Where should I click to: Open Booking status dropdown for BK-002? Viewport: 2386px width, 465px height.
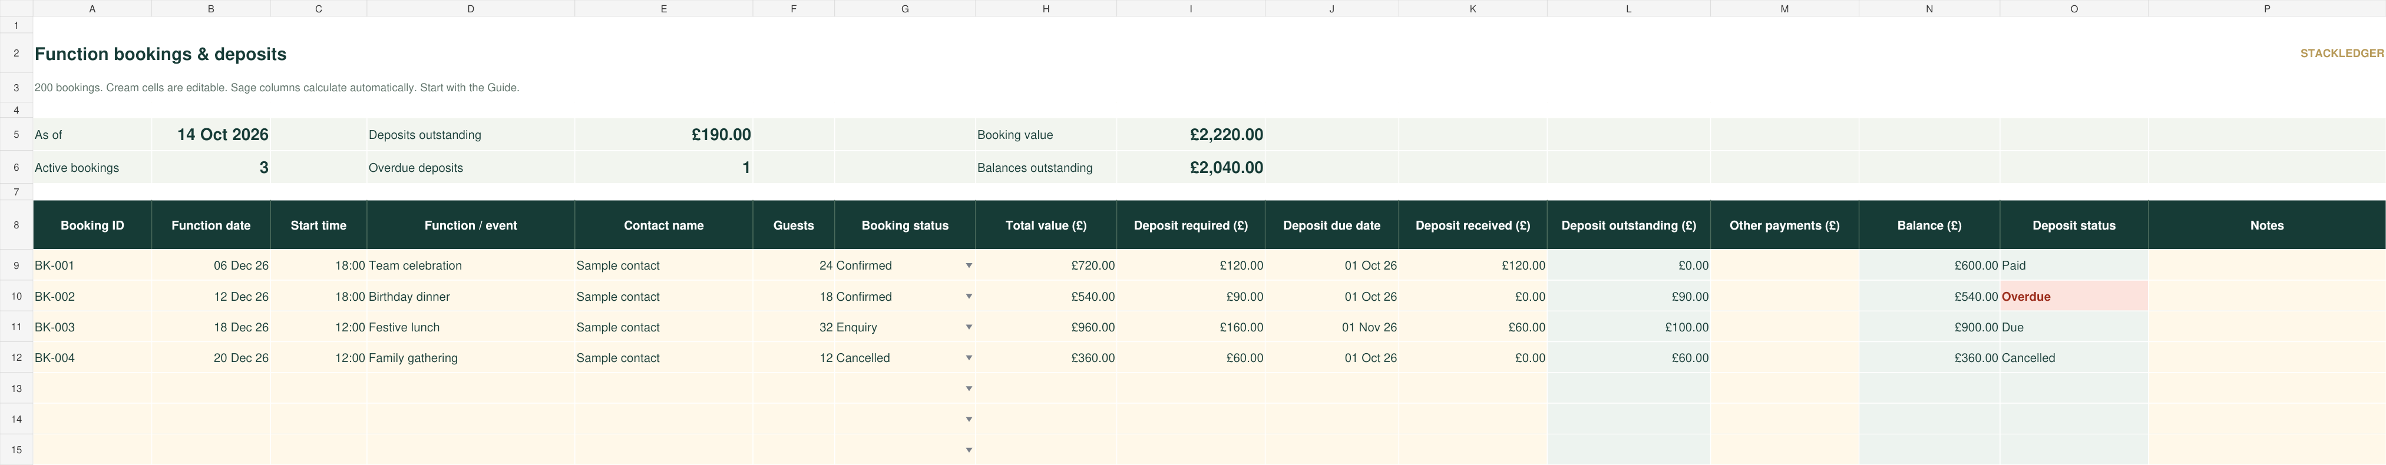click(969, 297)
